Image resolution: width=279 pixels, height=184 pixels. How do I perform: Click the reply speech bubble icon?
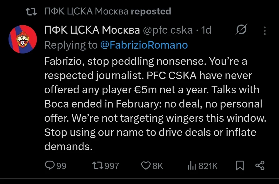coord(50,165)
